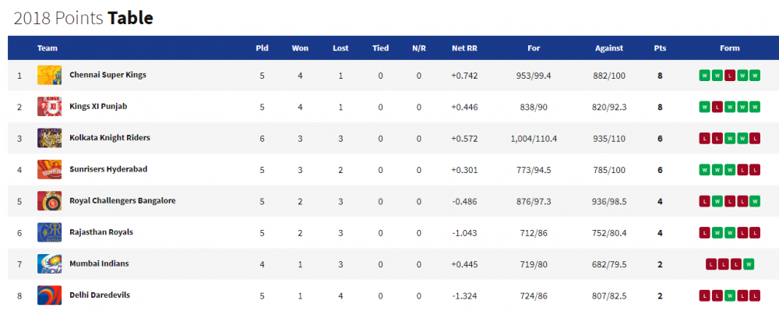Click the Pts column header
779x311 pixels.
click(x=661, y=48)
